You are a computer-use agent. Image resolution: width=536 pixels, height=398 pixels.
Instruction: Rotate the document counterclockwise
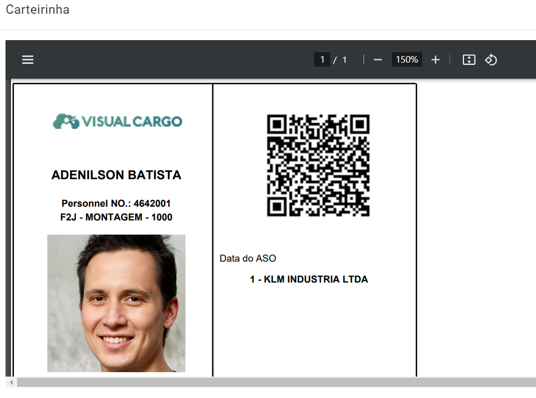point(491,60)
